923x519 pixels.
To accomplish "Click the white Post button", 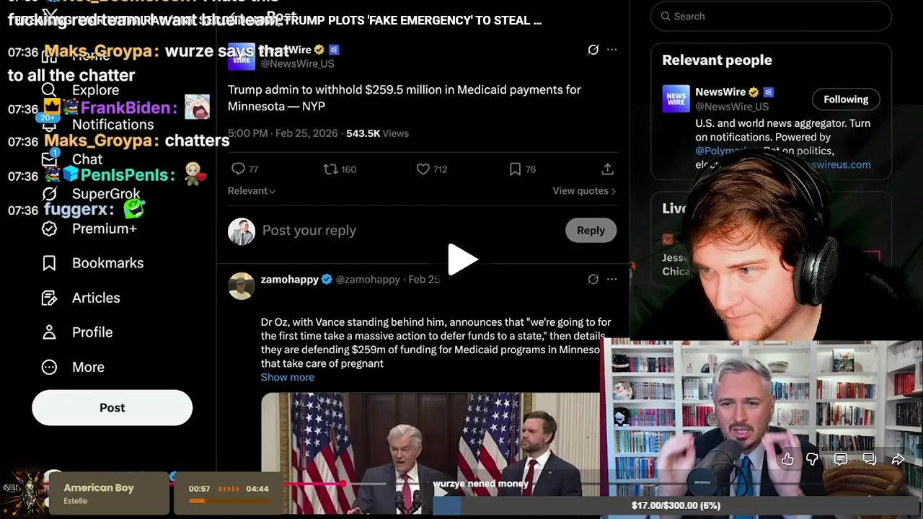I will 112,408.
